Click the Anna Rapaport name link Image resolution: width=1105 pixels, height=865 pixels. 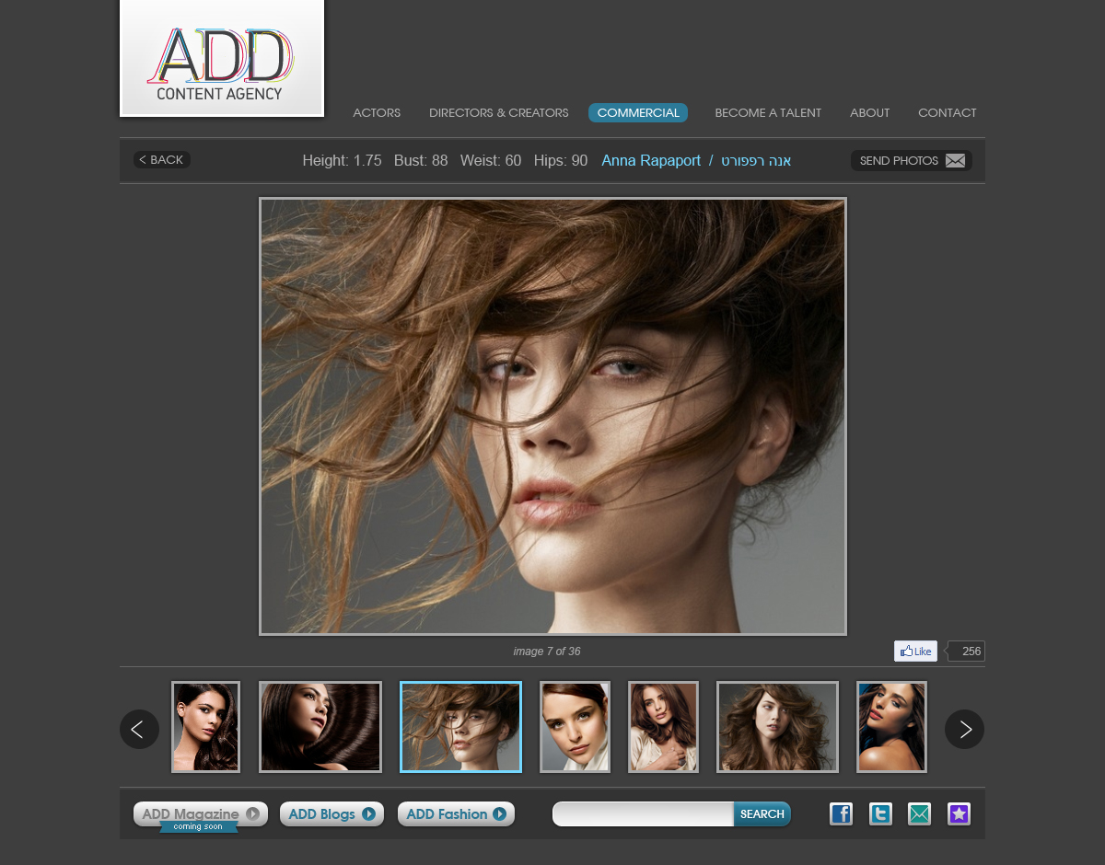651,161
